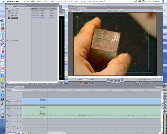Click the timeline current timecode field
The height and width of the screenshot is (134, 167).
tap(17, 90)
